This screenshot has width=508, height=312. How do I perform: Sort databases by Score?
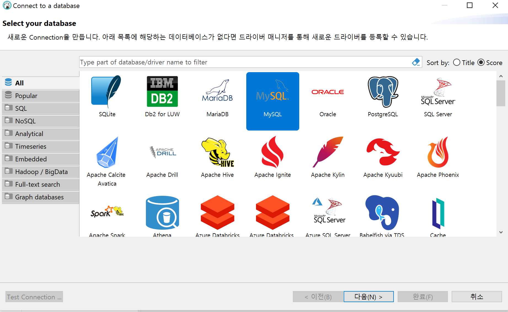click(490, 63)
